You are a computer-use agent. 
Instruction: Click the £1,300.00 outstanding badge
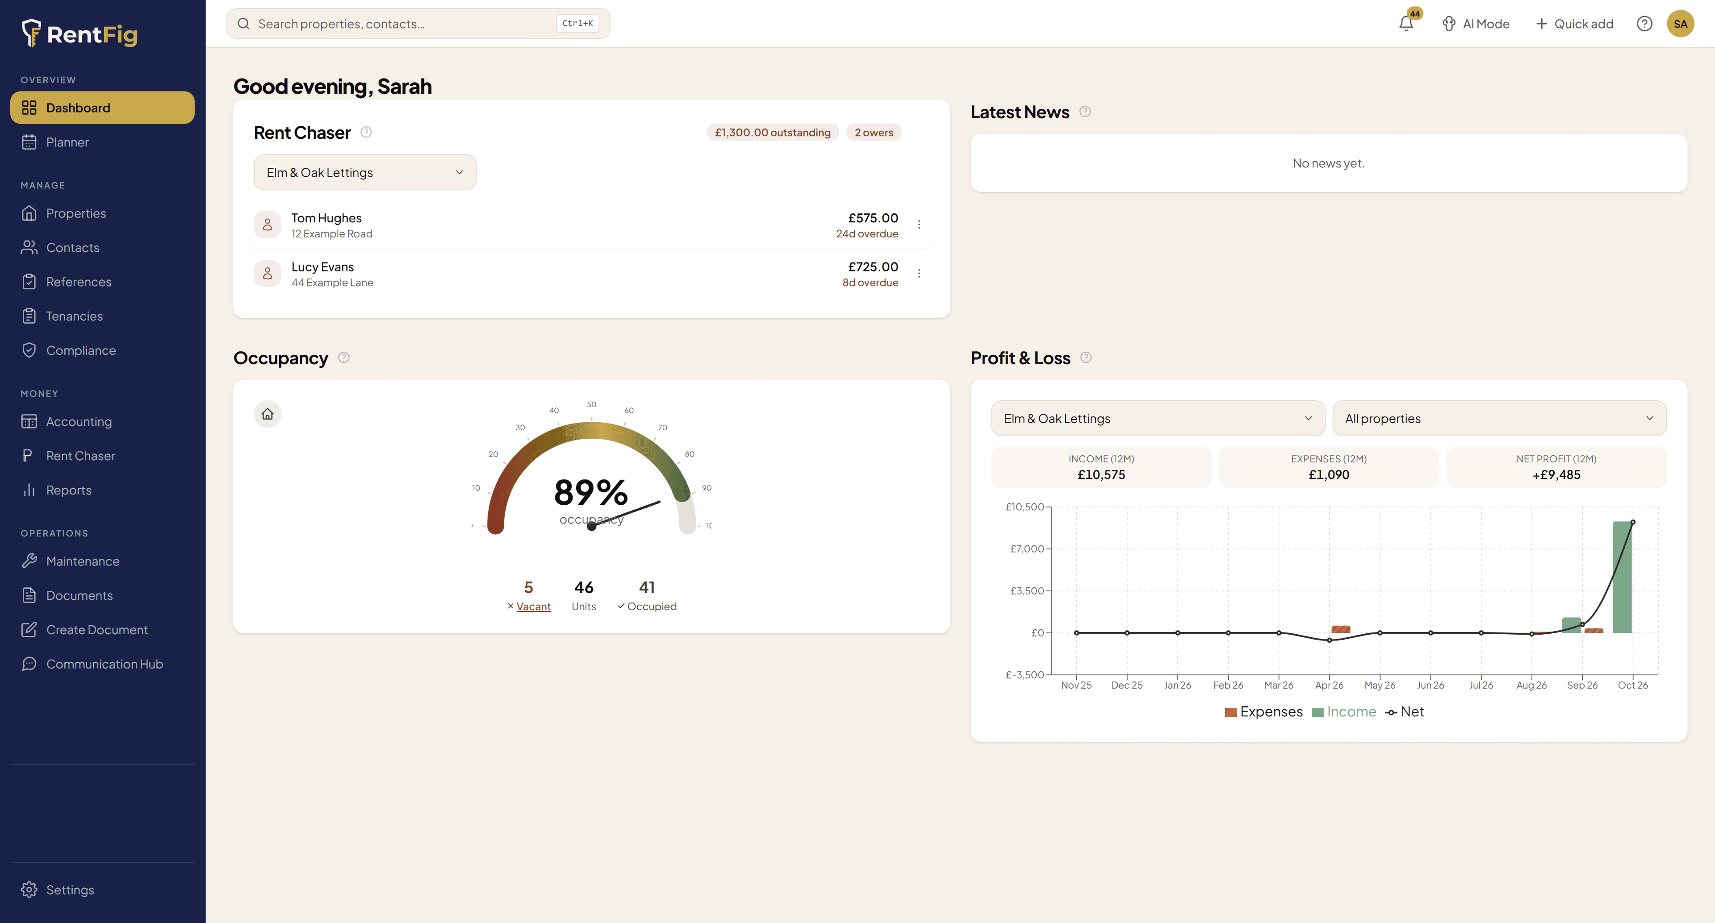[772, 133]
